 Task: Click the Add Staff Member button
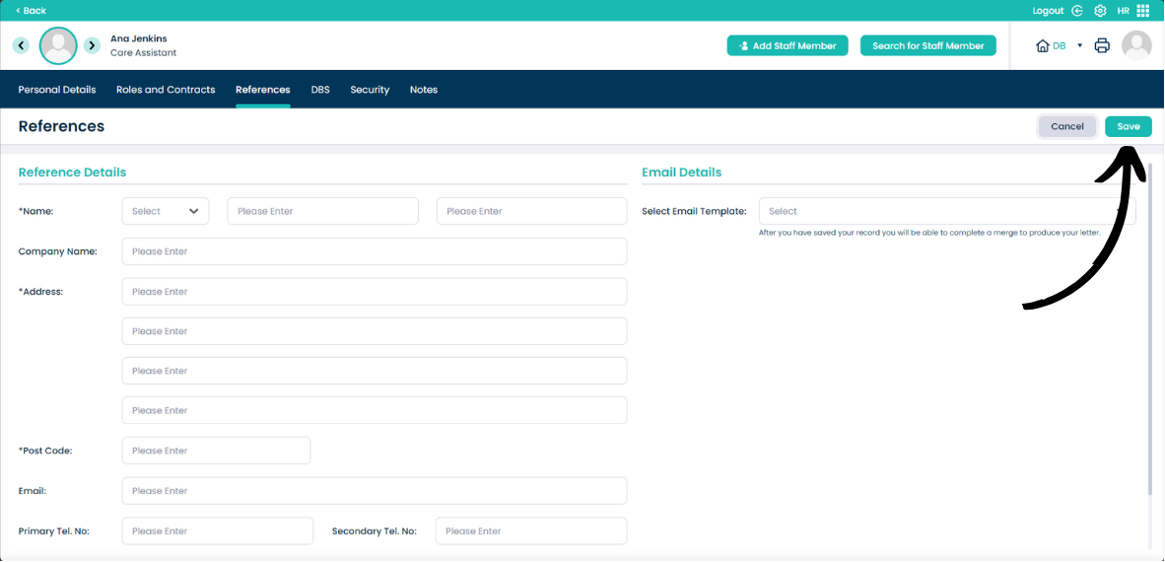(788, 45)
